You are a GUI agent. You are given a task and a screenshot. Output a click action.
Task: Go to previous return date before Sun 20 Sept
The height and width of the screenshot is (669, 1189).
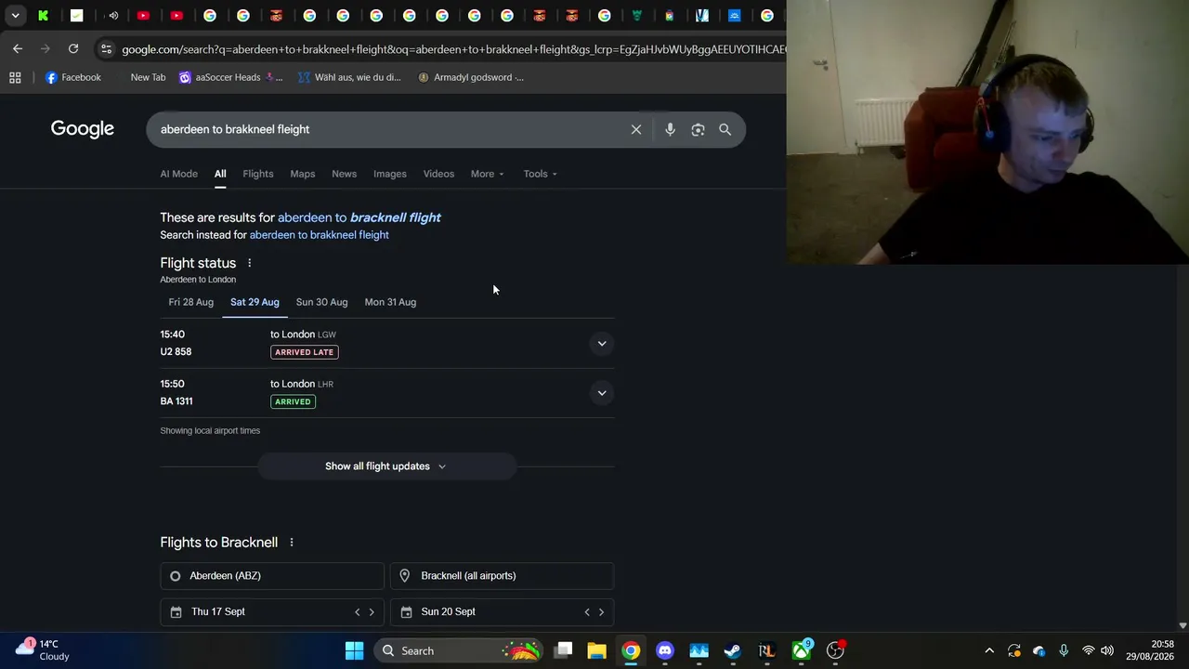pos(586,612)
